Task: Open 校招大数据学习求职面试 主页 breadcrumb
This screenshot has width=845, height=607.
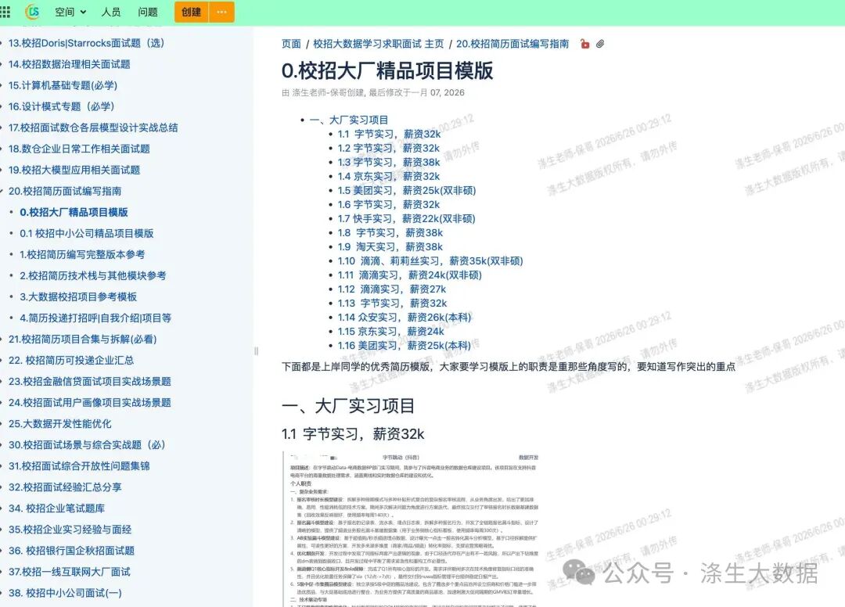Action: click(379, 44)
